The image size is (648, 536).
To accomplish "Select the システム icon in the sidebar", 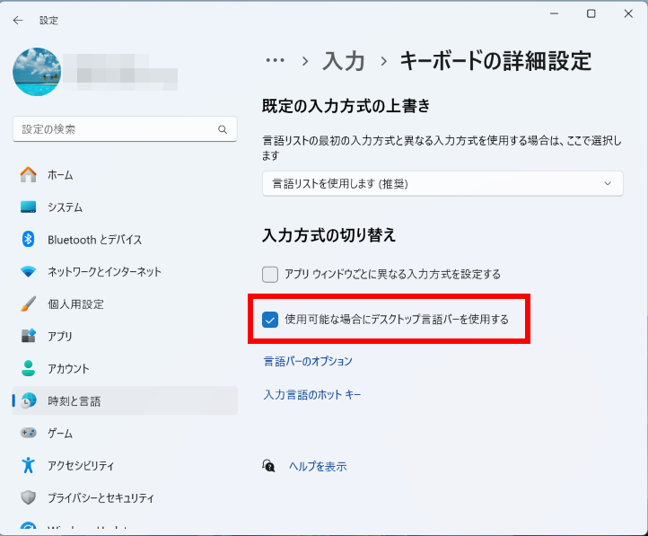I will click(28, 207).
